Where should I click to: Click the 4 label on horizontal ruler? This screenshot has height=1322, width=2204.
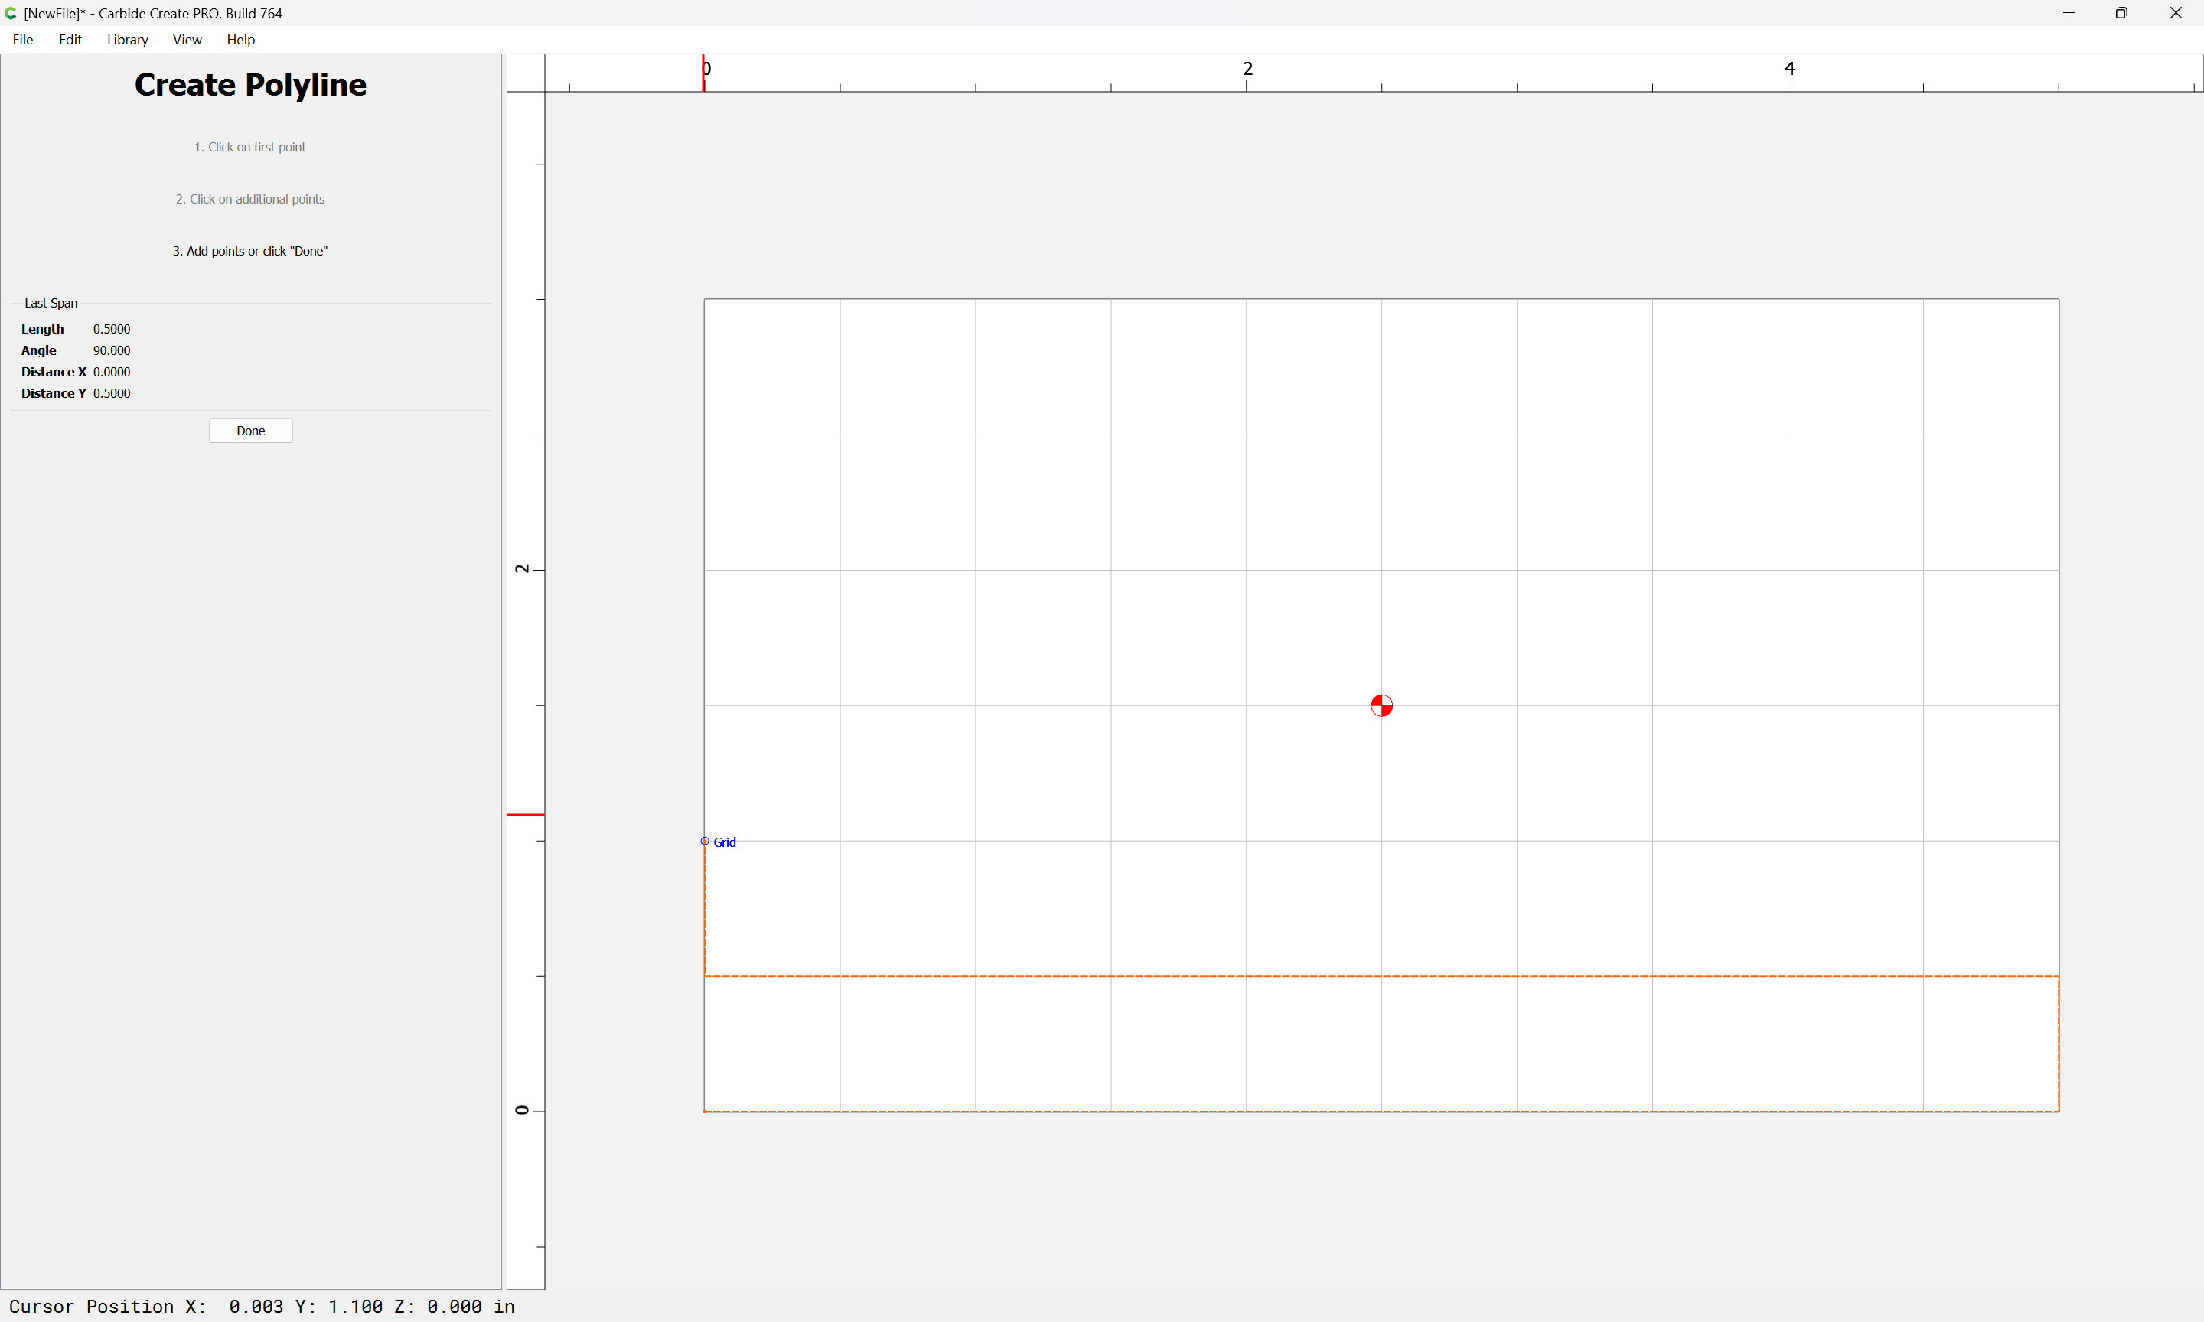pos(1790,69)
